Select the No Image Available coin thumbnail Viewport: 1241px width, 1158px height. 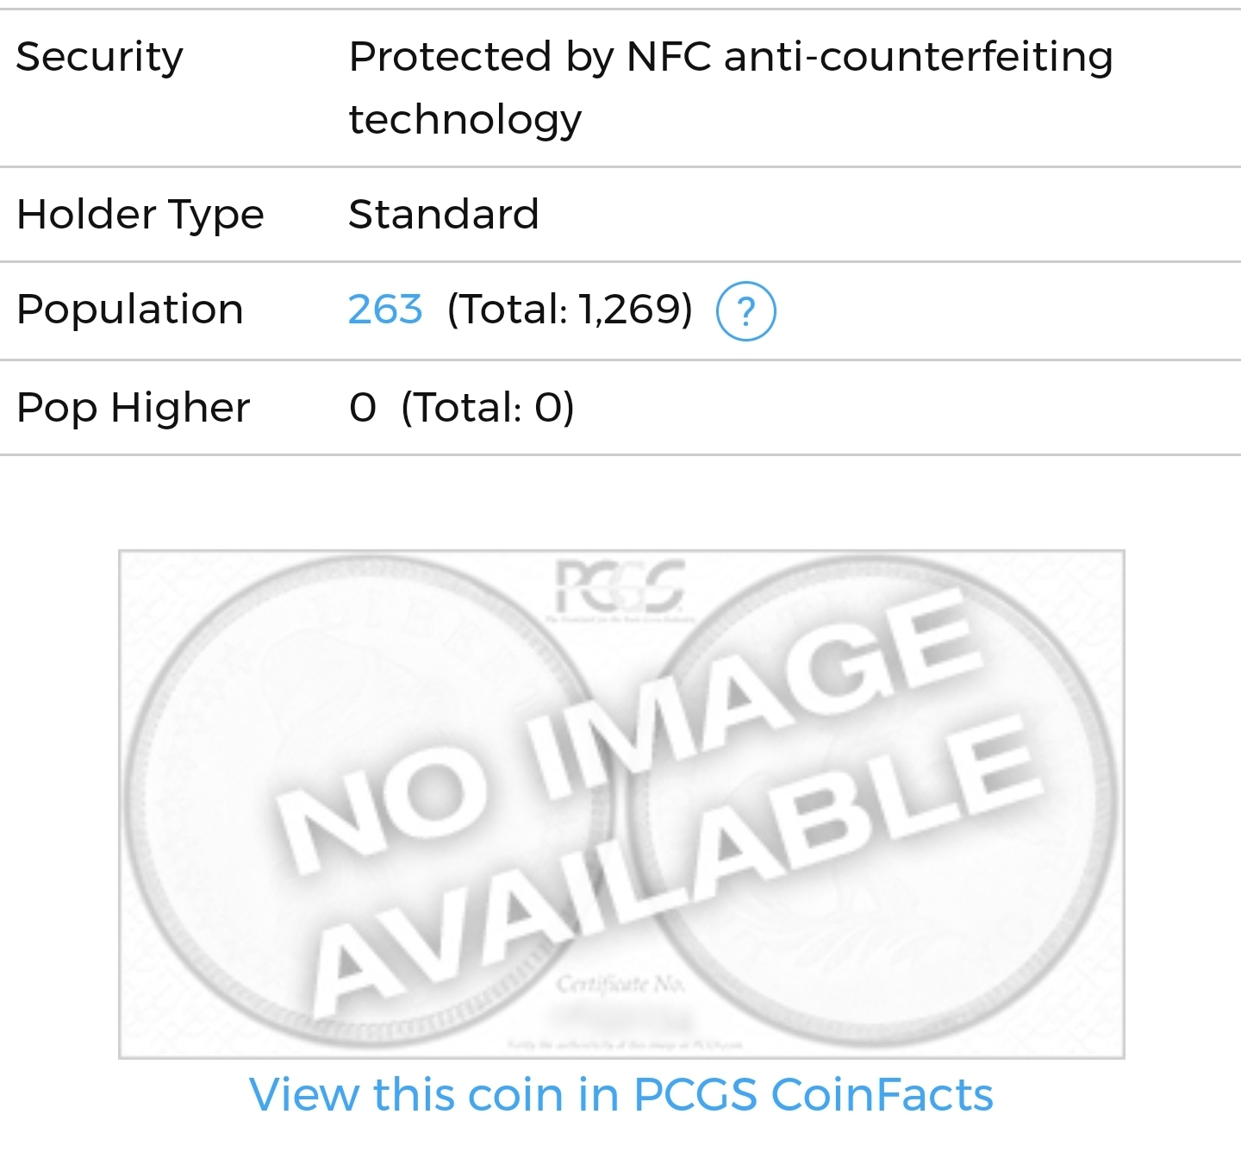click(x=621, y=804)
